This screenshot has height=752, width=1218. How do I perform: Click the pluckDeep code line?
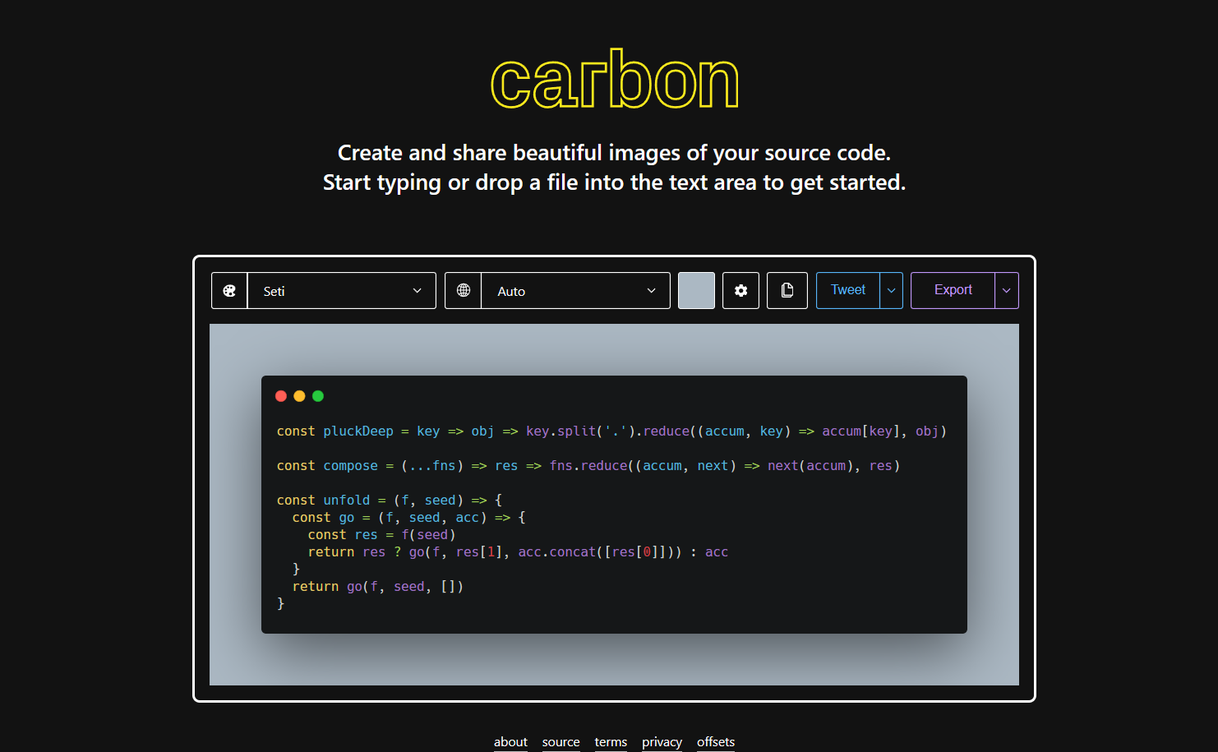(x=611, y=431)
